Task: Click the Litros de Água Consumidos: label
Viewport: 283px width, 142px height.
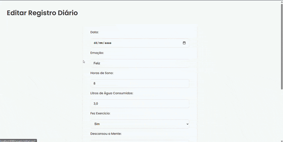Action: point(112,93)
